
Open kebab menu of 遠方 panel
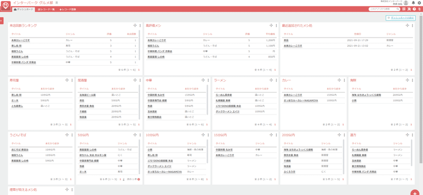pos(412,135)
